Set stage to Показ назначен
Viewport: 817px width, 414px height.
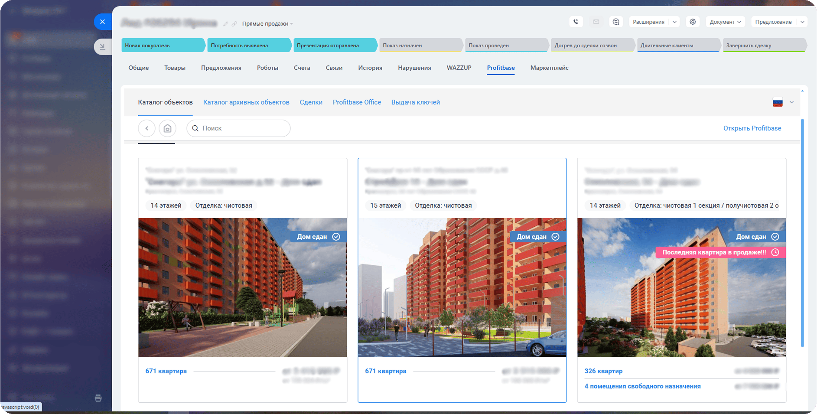[420, 46]
